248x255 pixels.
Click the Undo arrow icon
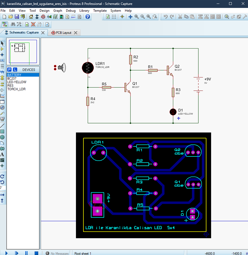(166, 17)
